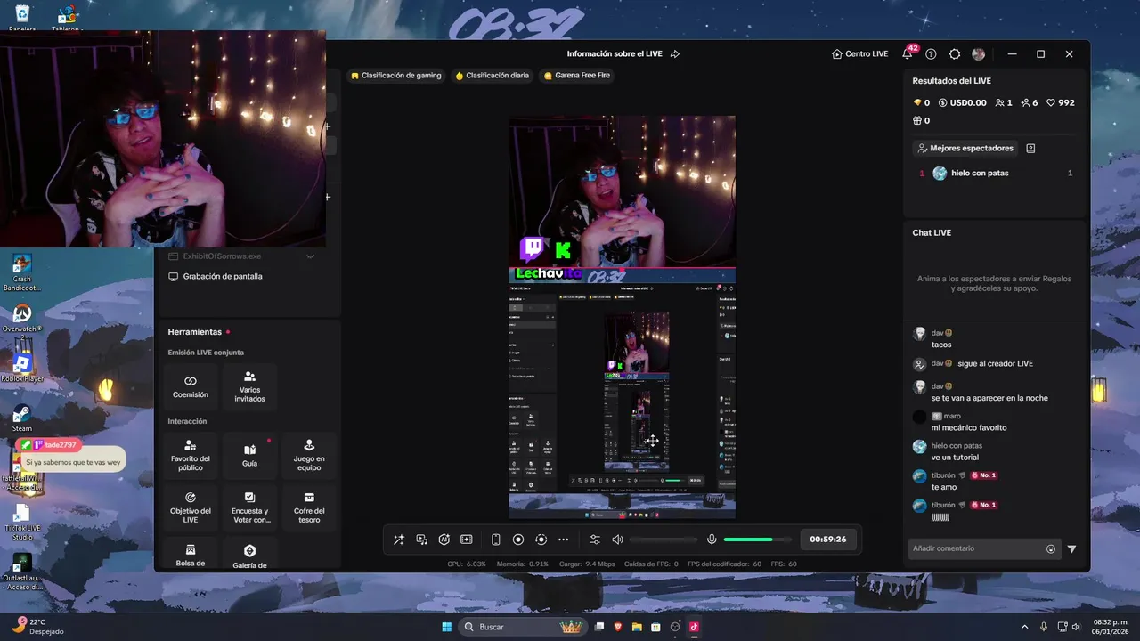Open Brave browser from taskbar
This screenshot has width=1140, height=641.
pos(619,627)
